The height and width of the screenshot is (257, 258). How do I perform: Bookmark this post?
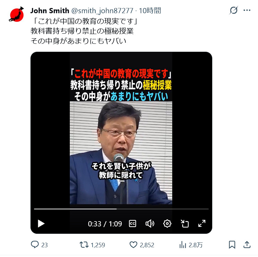(x=232, y=244)
